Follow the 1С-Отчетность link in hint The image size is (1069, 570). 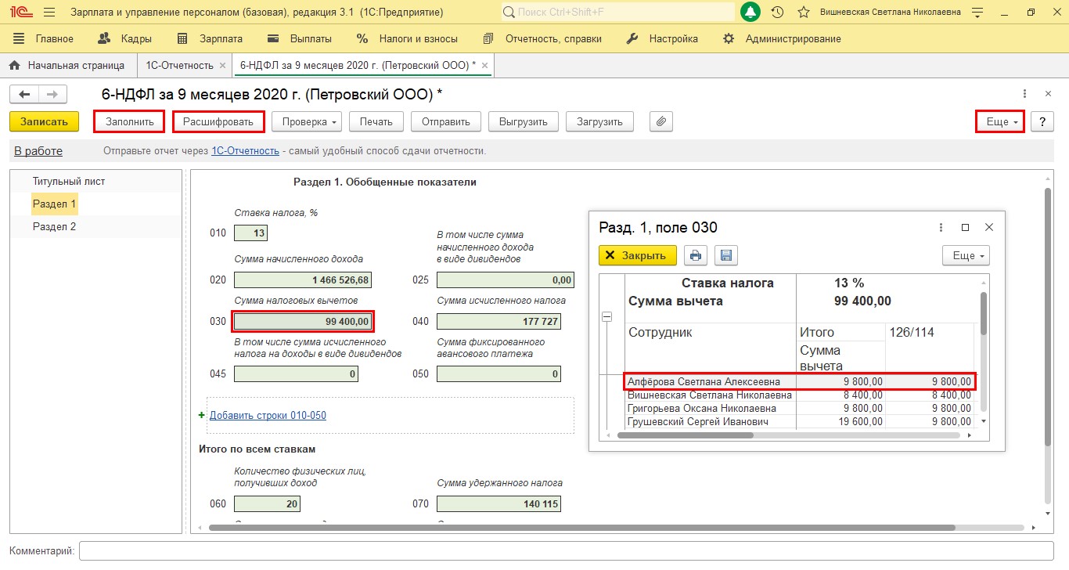[245, 151]
